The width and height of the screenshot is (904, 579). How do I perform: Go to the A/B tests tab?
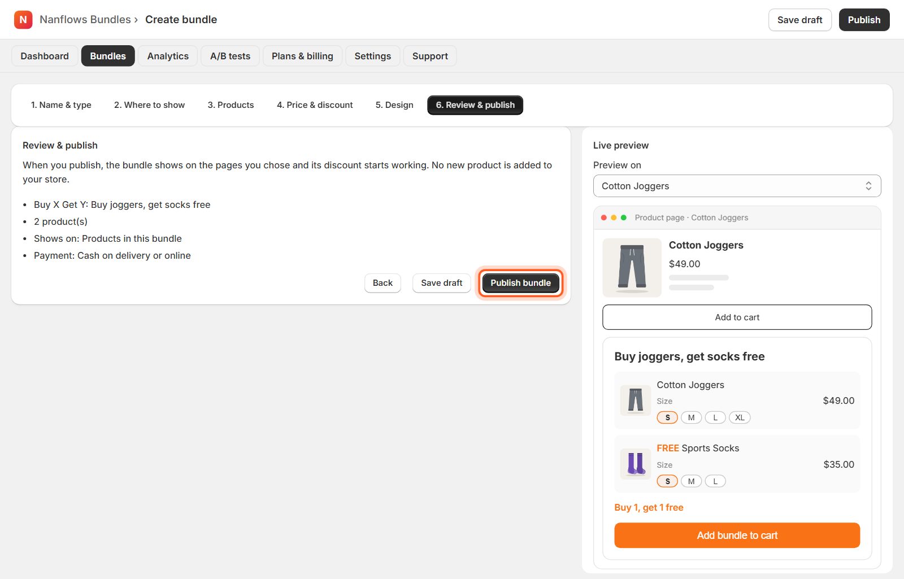click(x=230, y=56)
